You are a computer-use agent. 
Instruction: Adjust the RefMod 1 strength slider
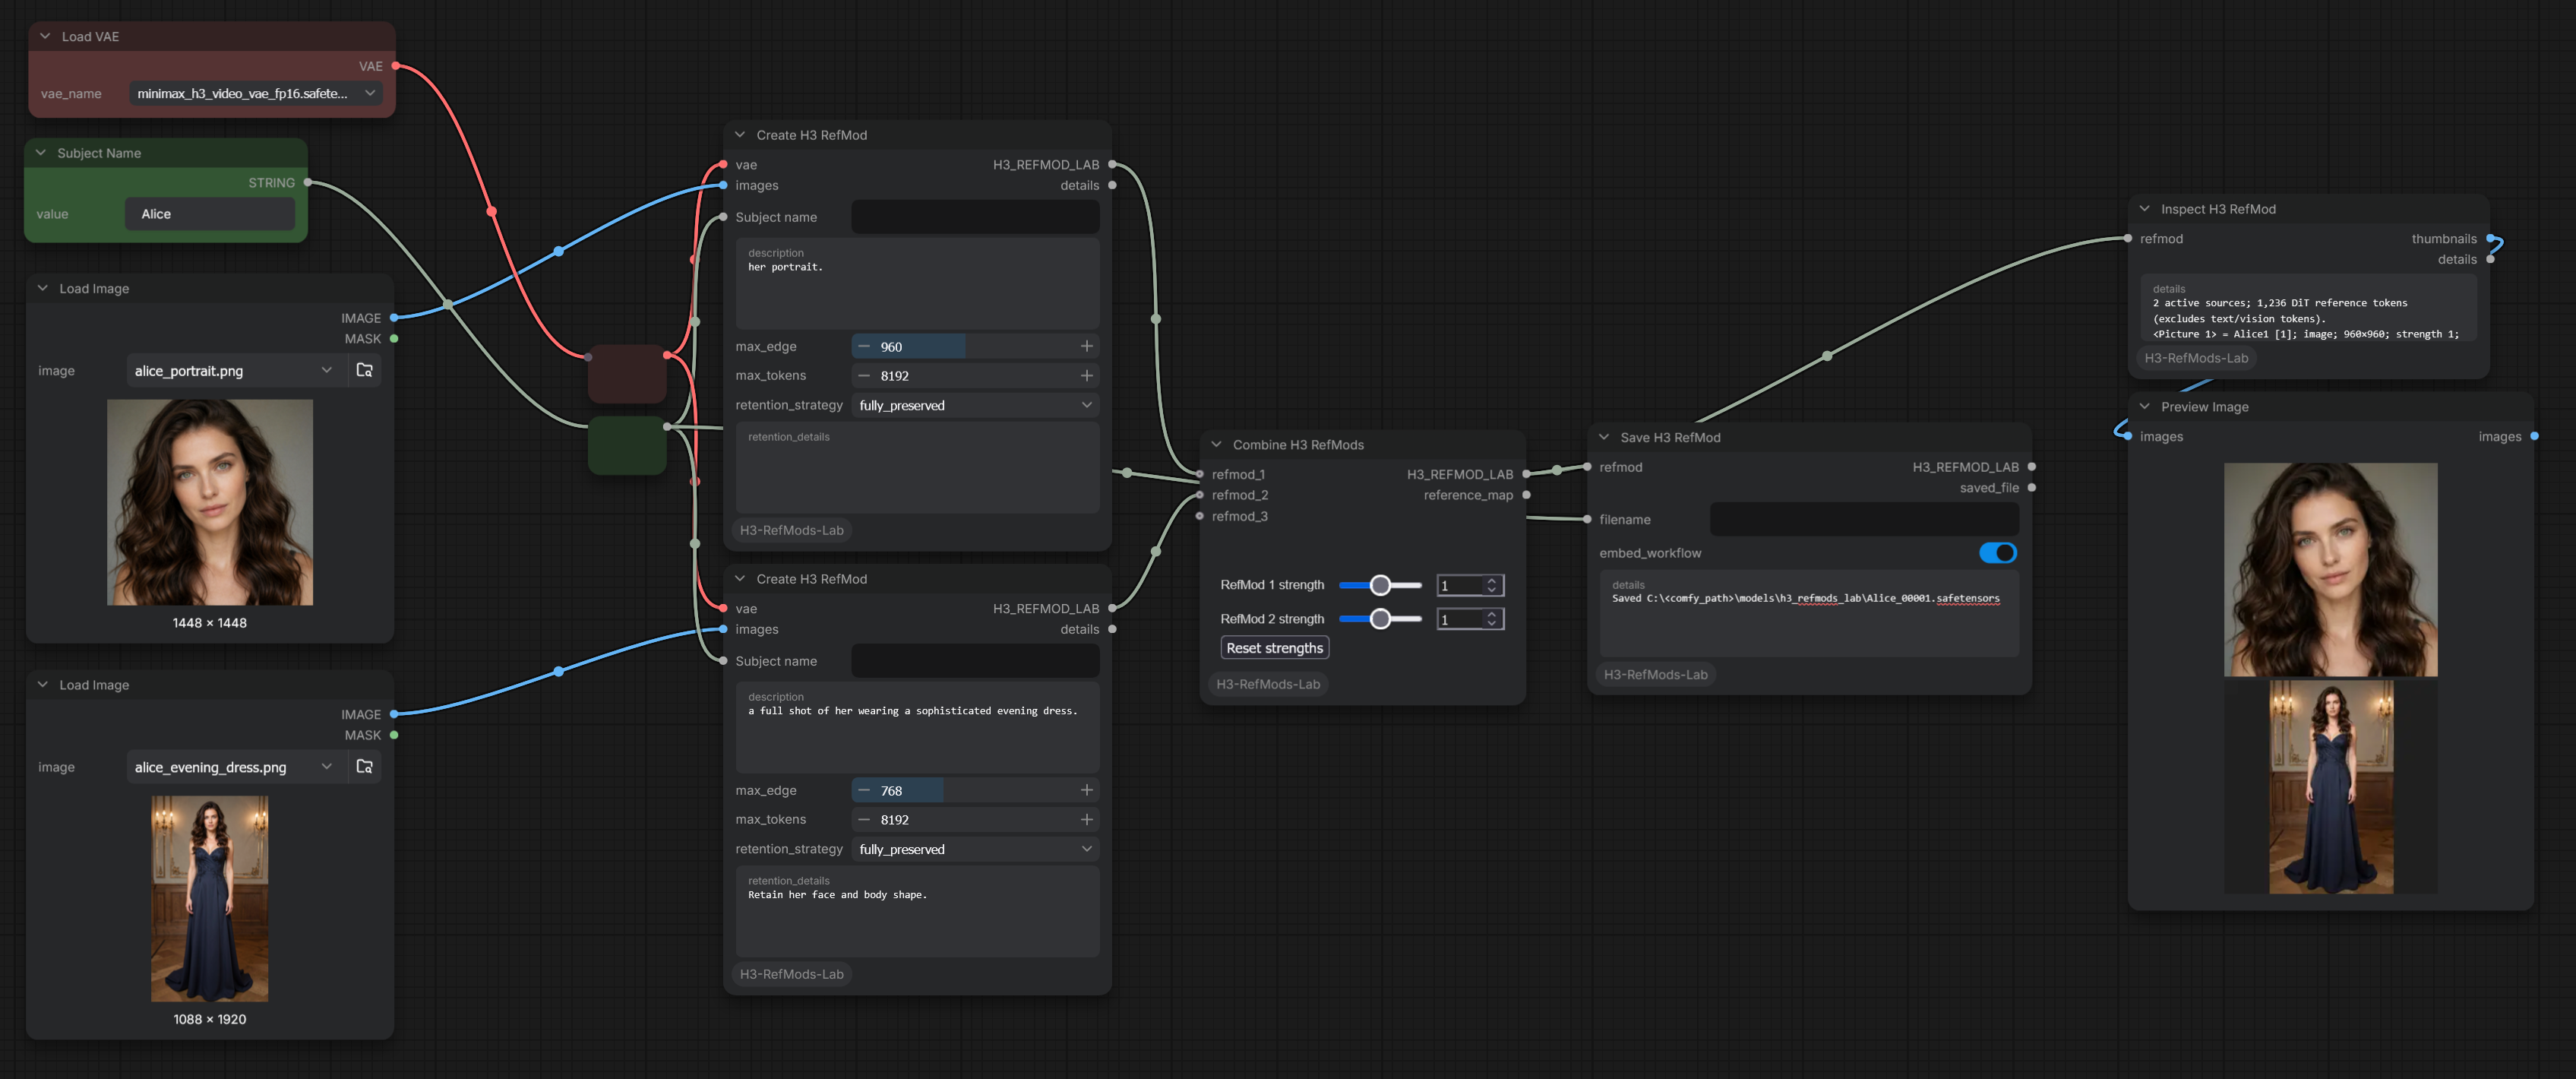point(1380,585)
